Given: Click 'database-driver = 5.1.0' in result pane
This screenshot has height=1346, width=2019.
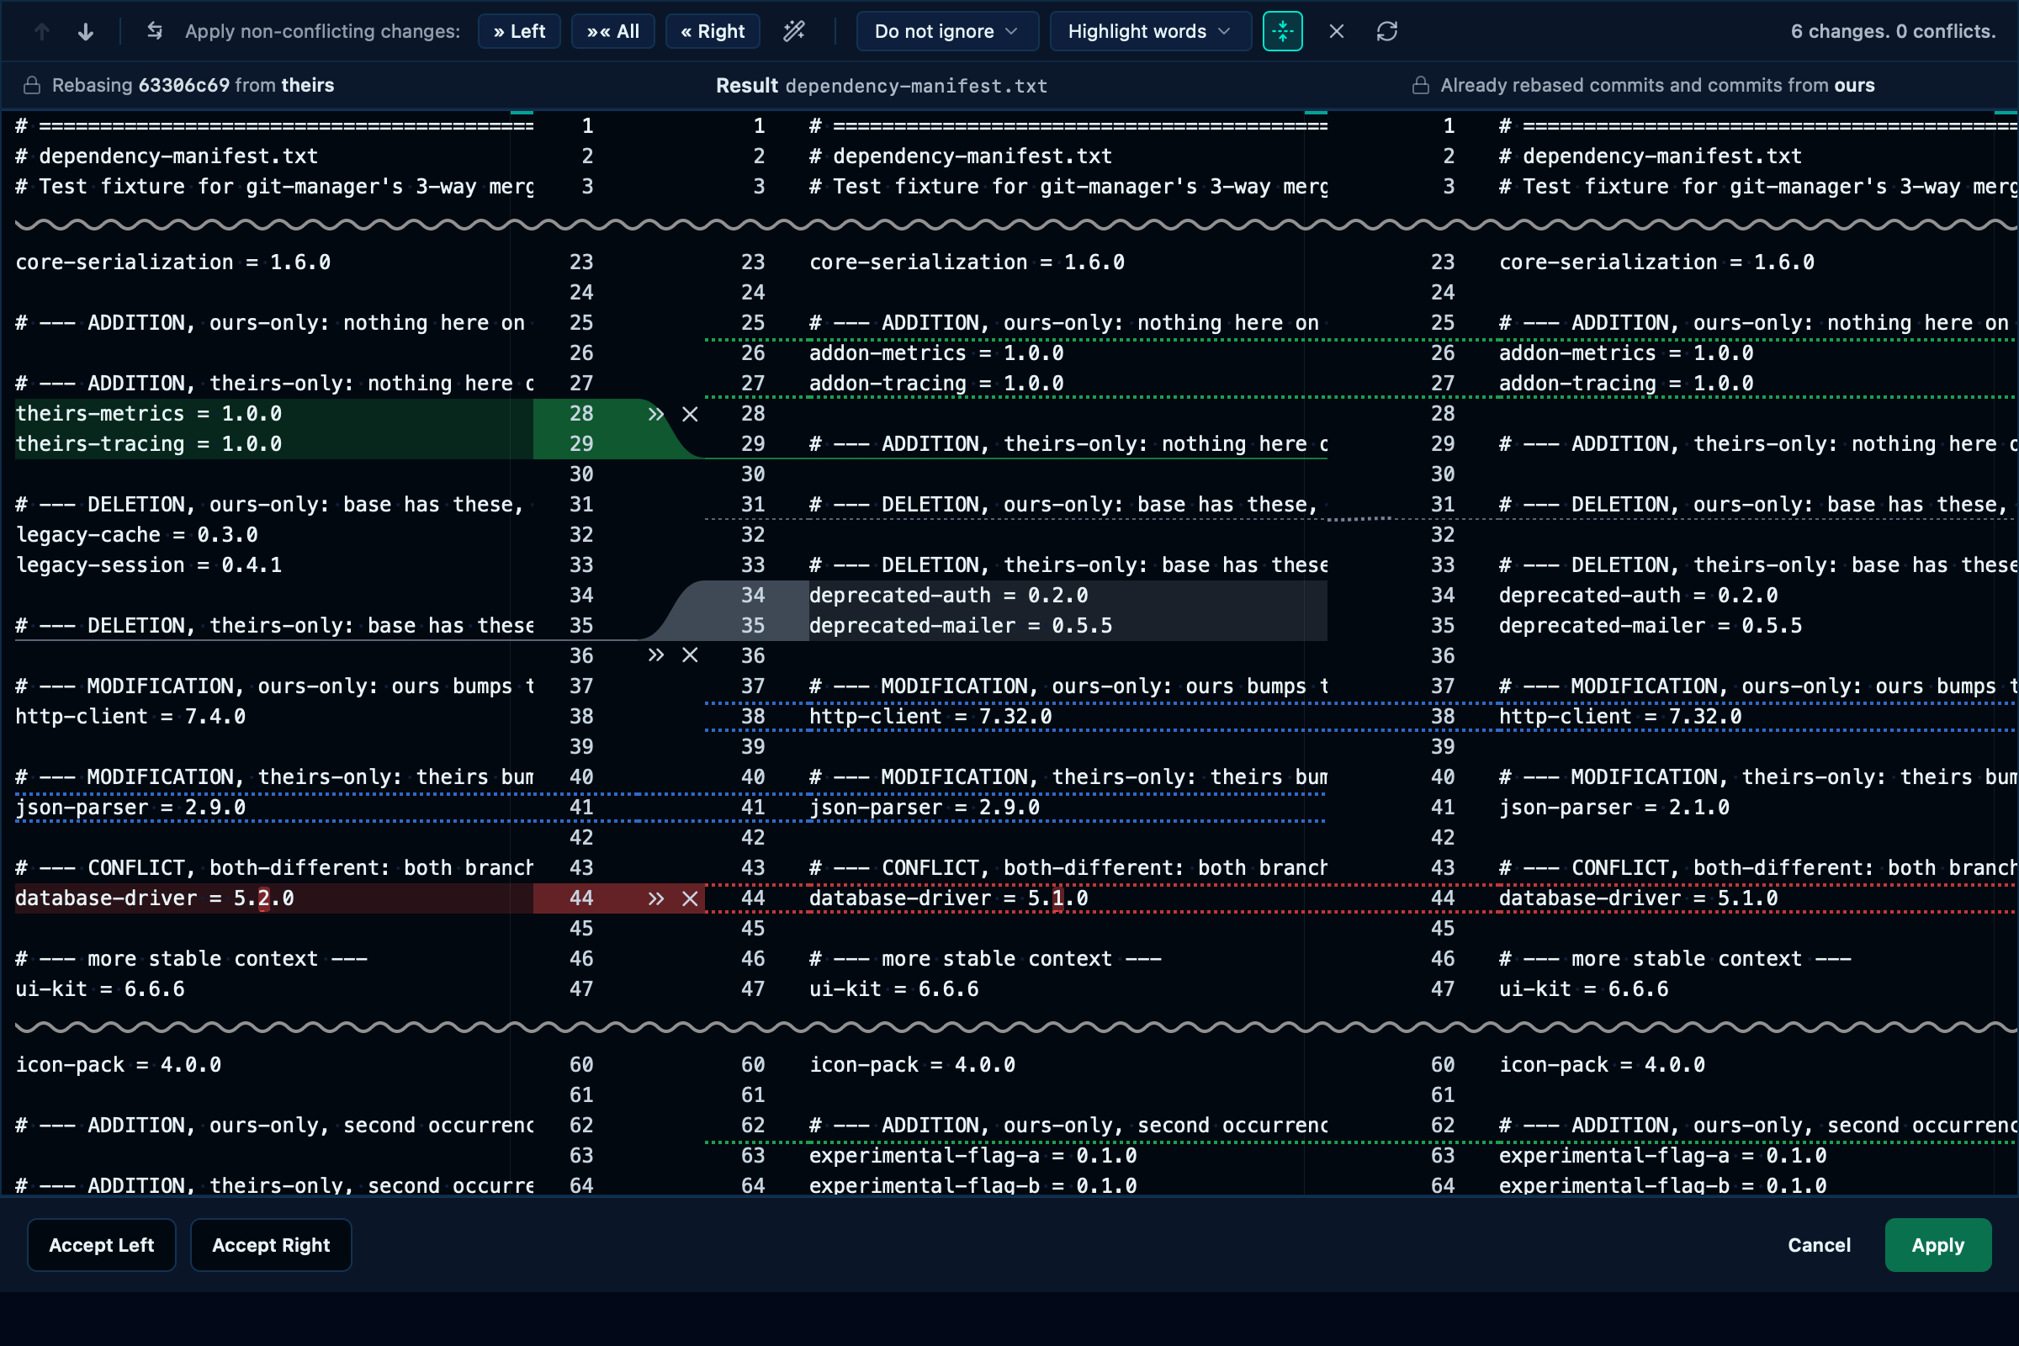Looking at the screenshot, I should [949, 898].
